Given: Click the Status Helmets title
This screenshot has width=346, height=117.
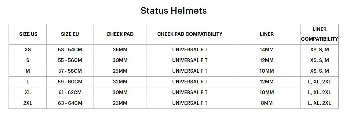Looking at the screenshot, I should 173,11.
